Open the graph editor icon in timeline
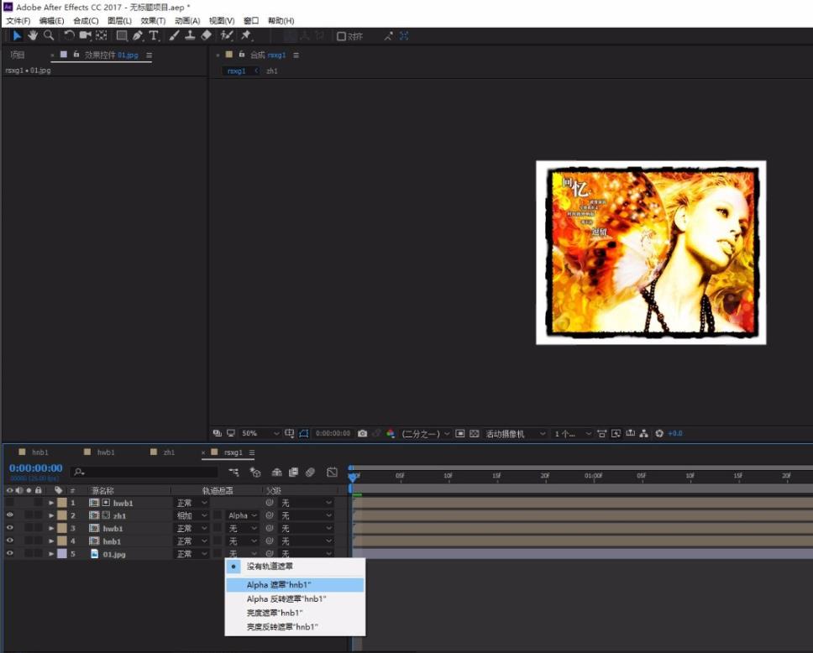 click(x=332, y=473)
